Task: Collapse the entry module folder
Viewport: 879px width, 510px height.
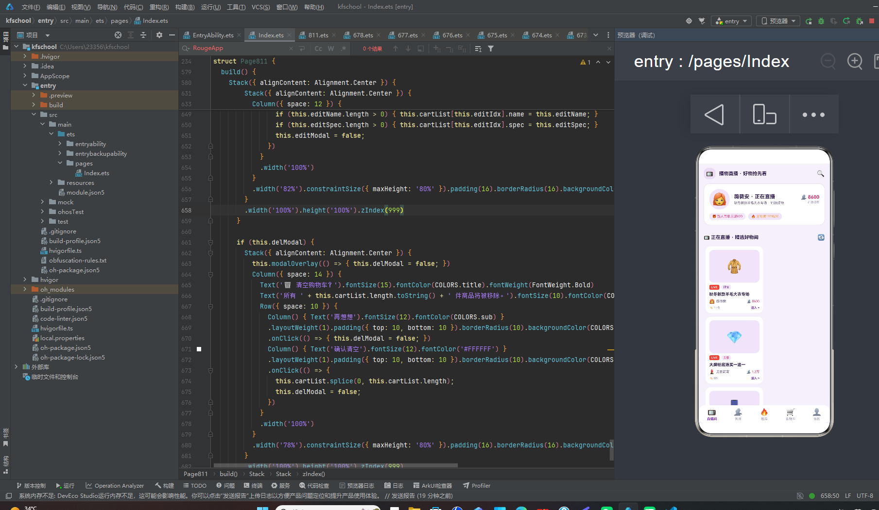Action: click(25, 85)
